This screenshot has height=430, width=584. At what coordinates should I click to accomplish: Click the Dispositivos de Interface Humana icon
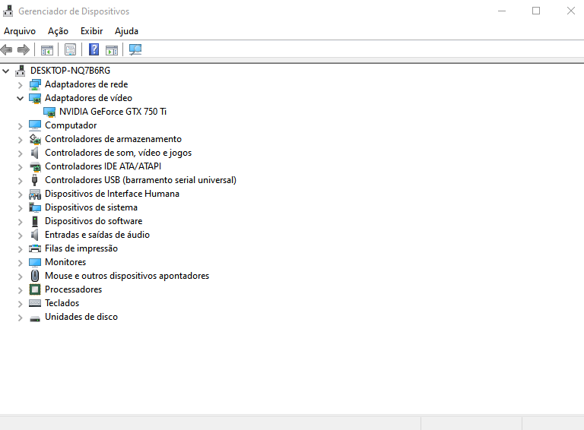(x=35, y=194)
